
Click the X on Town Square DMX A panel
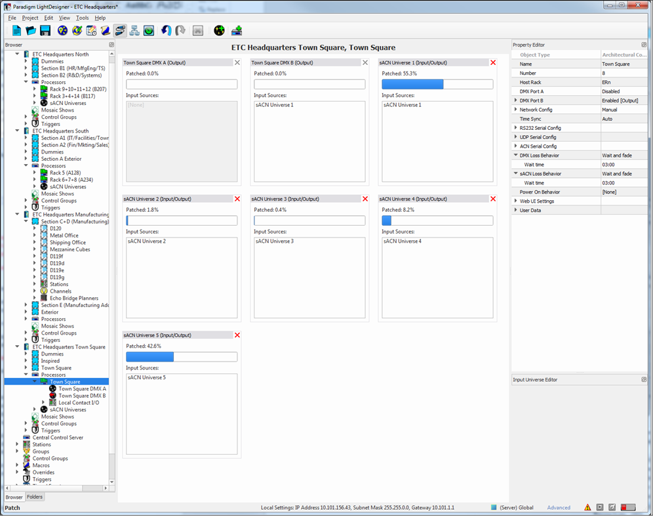coord(237,62)
